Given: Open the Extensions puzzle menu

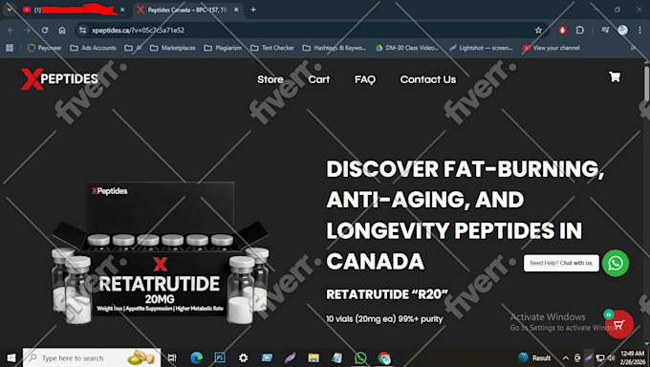Looking at the screenshot, I should (x=579, y=30).
